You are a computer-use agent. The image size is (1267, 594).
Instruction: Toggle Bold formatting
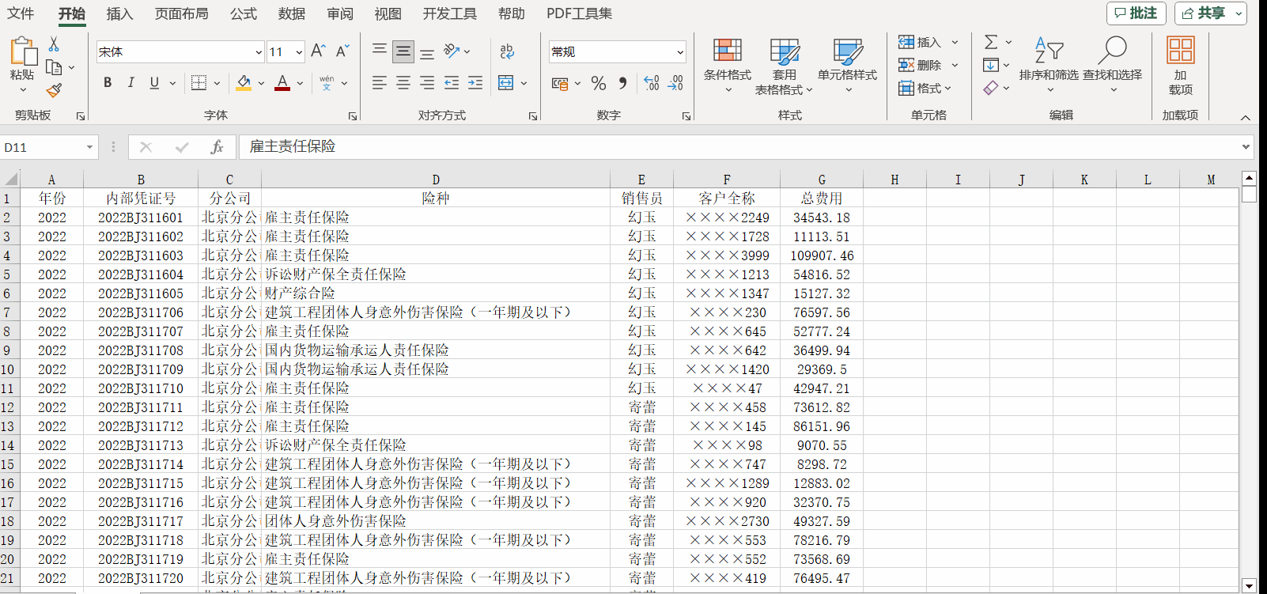[x=108, y=83]
